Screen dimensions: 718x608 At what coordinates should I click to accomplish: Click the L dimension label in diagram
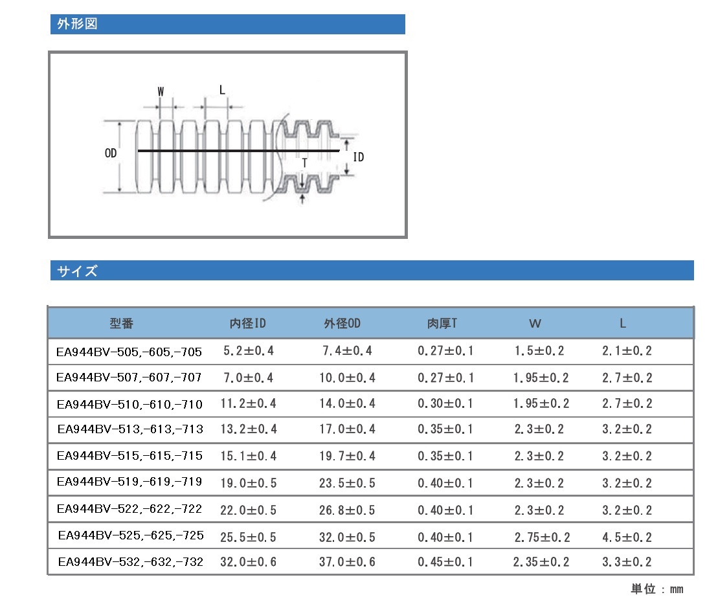222,91
